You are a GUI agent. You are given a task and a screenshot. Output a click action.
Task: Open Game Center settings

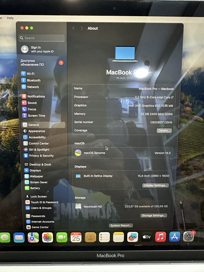[38, 227]
